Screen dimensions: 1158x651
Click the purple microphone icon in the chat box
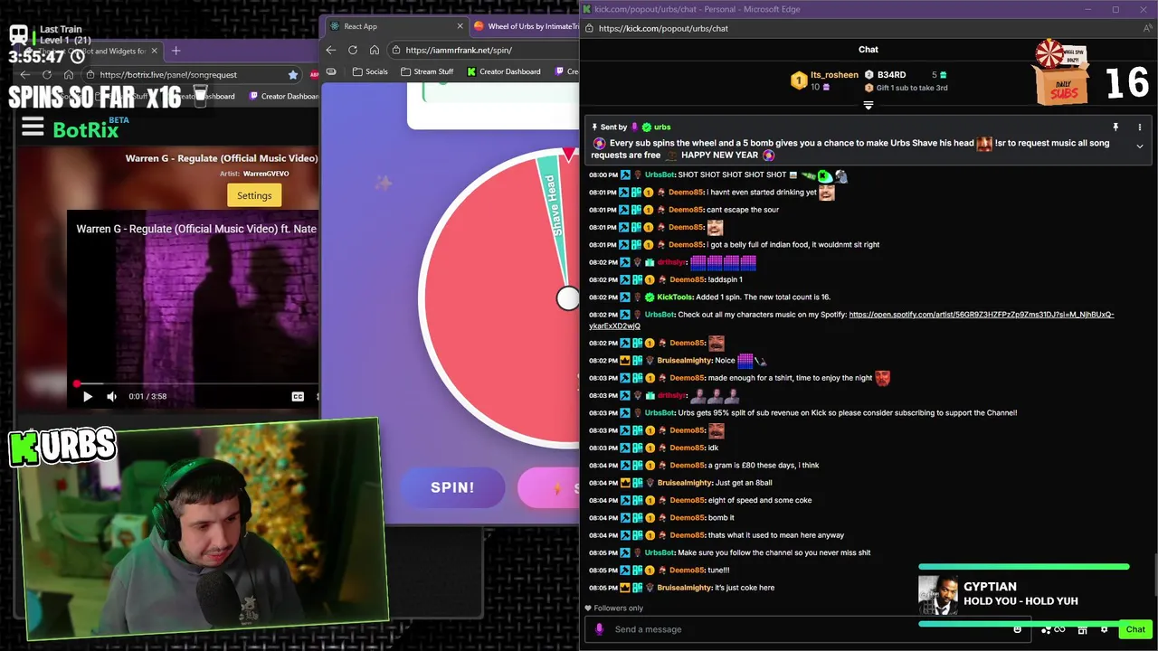tap(599, 629)
